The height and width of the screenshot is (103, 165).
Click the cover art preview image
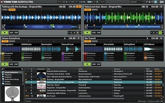(12, 94)
